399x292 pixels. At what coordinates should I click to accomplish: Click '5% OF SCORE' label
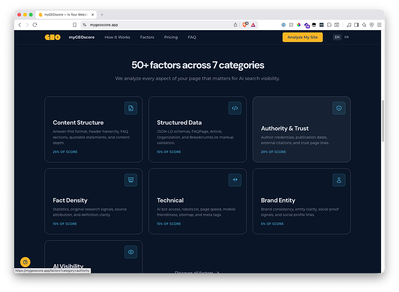coord(272,224)
